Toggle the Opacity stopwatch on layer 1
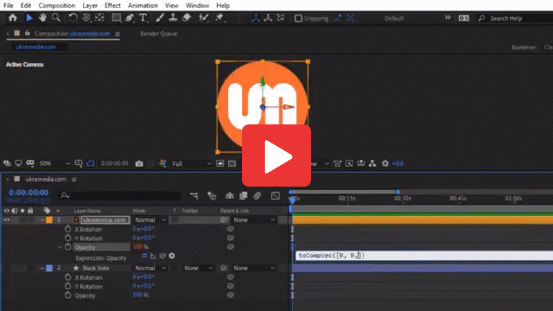 (x=68, y=247)
